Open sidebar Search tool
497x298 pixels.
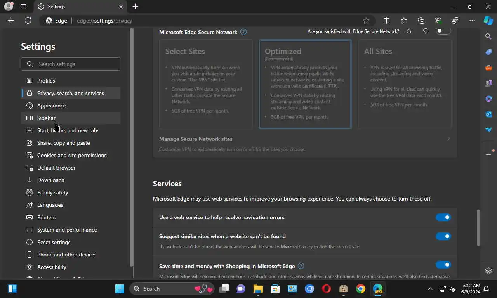tap(488, 36)
